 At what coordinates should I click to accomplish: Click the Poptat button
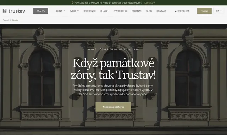(x=204, y=11)
